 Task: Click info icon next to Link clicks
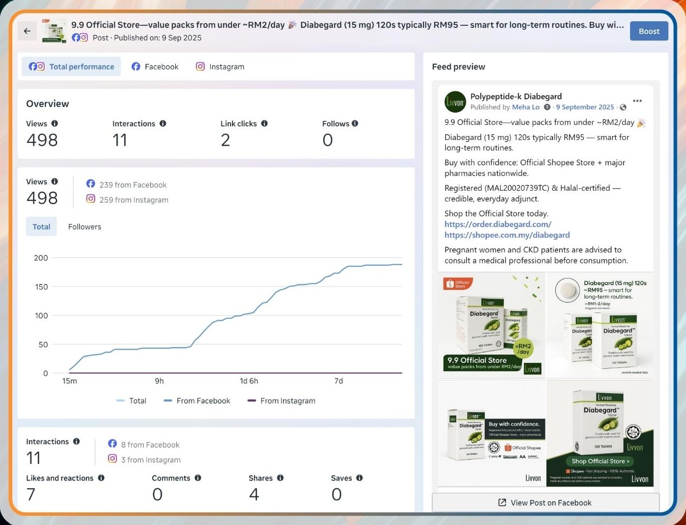click(x=265, y=123)
